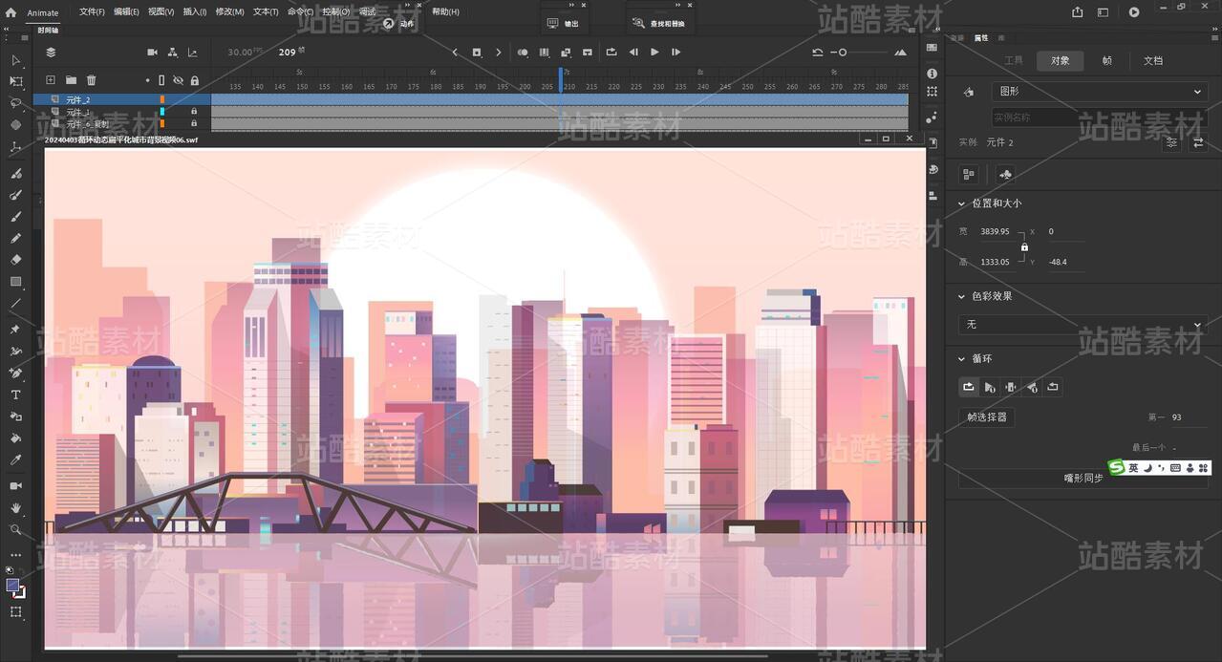This screenshot has width=1222, height=662.
Task: Toggle lock on 元件_1 layer
Action: coord(194,112)
